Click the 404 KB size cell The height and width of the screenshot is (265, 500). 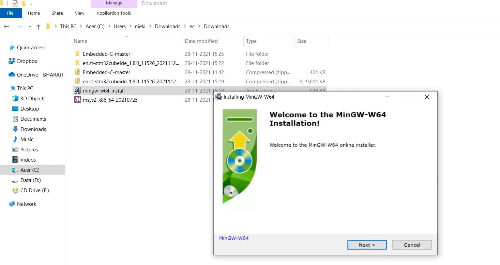tap(317, 72)
